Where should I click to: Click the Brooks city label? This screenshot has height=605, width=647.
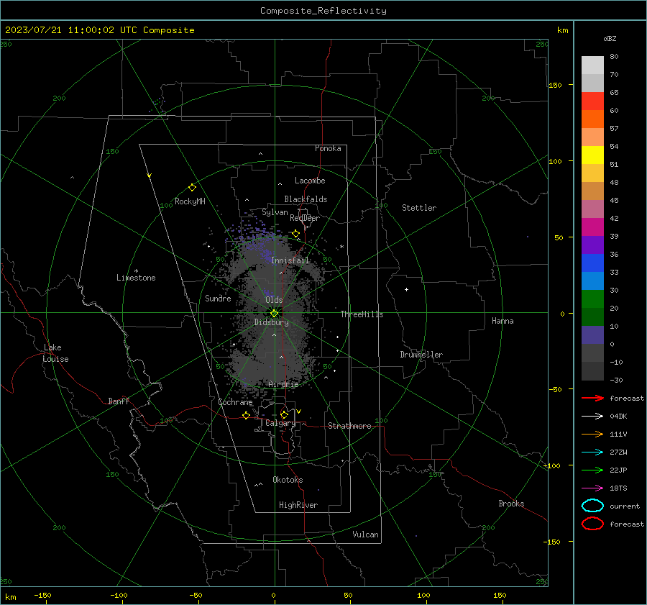(x=511, y=504)
